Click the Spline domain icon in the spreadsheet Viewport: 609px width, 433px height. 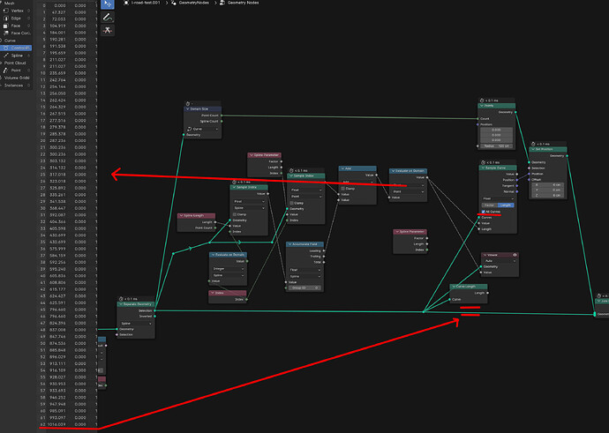coord(6,56)
